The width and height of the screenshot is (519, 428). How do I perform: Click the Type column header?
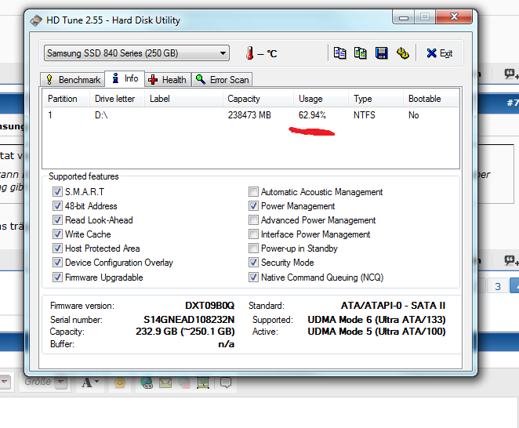coord(376,99)
